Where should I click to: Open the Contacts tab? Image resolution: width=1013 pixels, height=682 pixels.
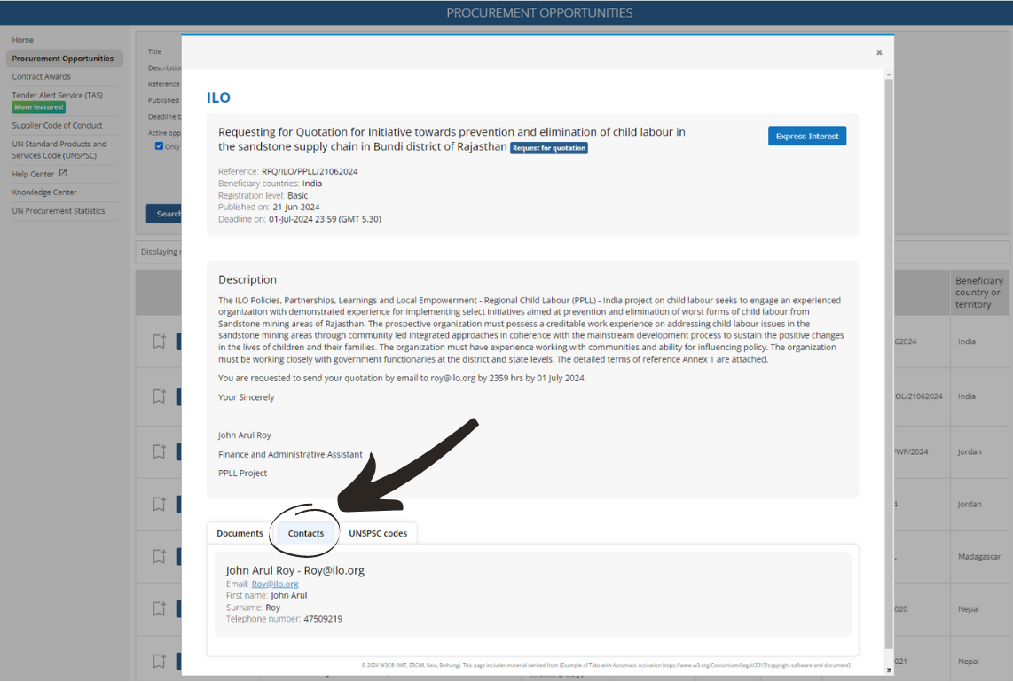(305, 534)
